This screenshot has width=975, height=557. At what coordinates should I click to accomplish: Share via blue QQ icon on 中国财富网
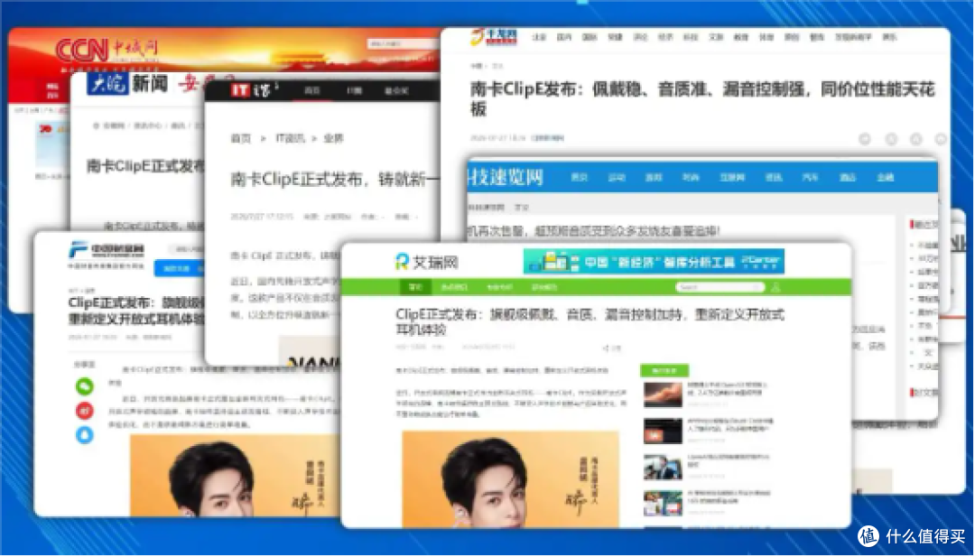[x=85, y=434]
